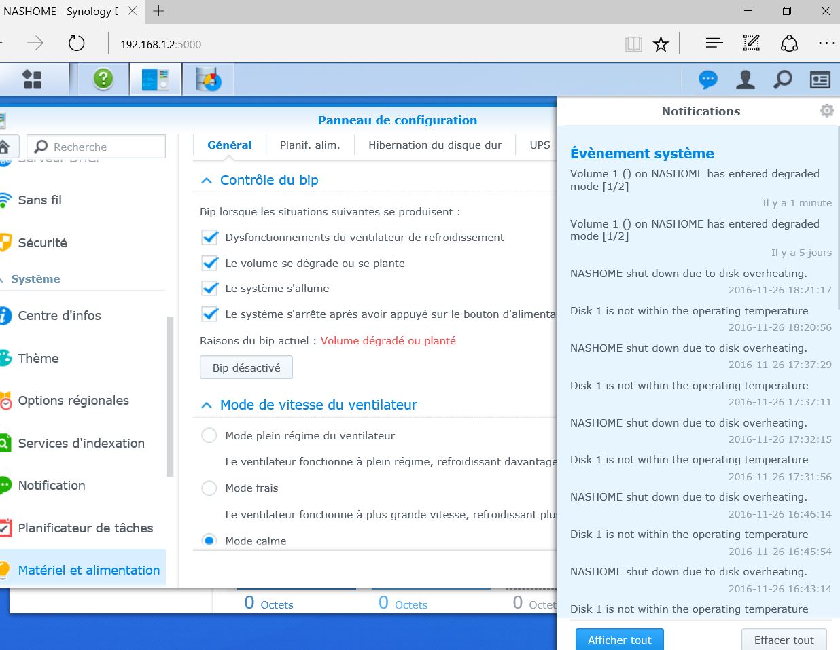Click the Matériel et alimentation bulb icon

(x=5, y=571)
